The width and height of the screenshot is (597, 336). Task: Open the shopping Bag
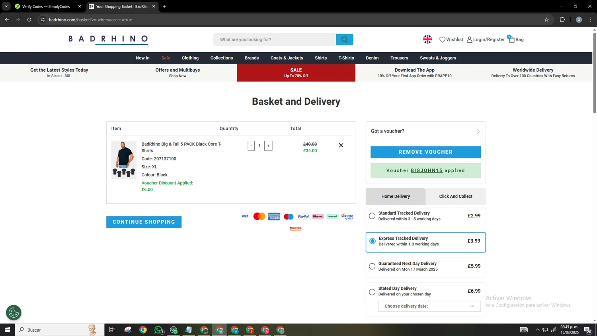pyautogui.click(x=516, y=39)
